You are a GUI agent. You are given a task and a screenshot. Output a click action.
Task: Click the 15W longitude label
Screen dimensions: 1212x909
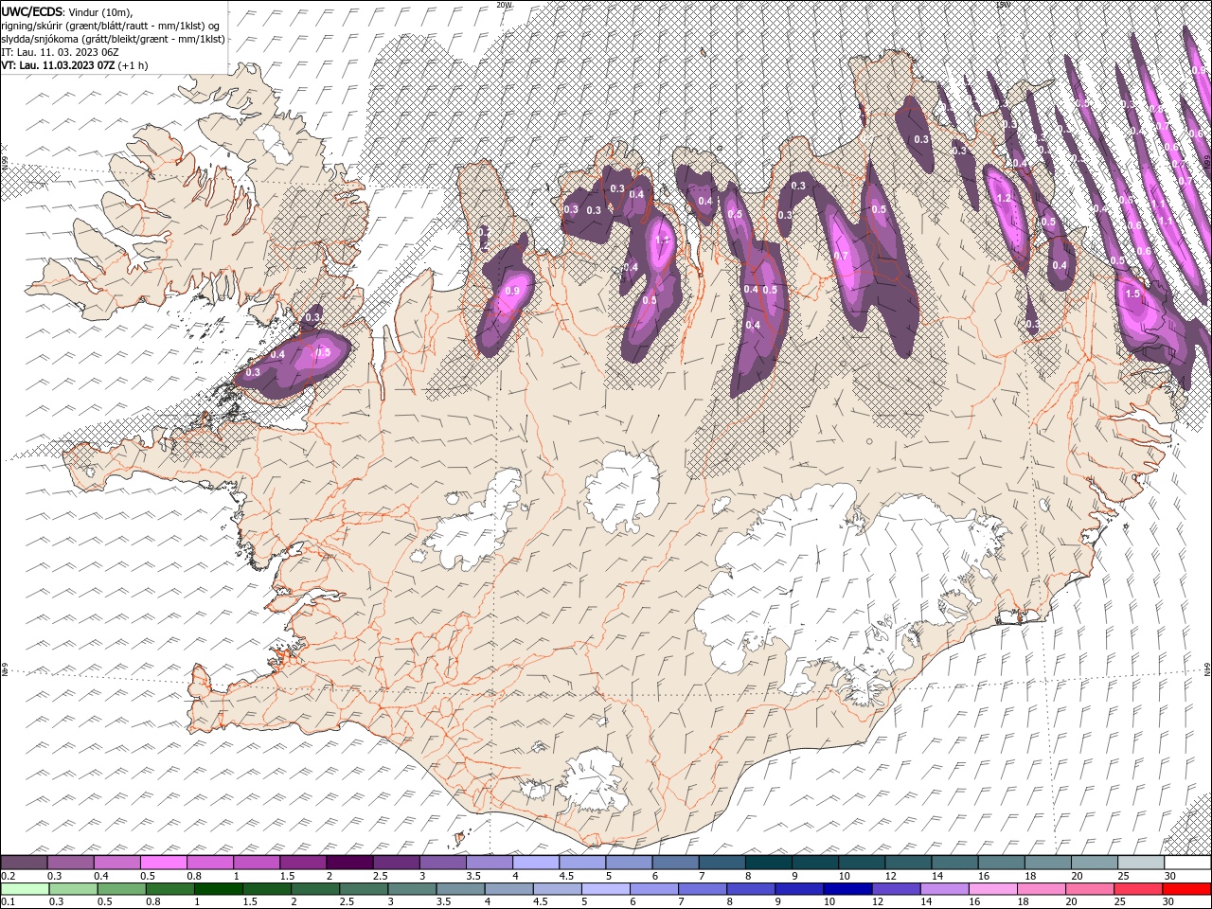pos(1004,5)
